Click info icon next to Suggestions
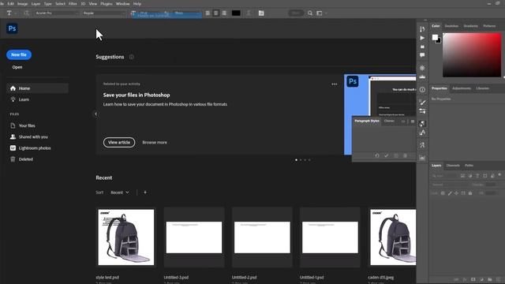Screen dimensions: 505x284 point(132,57)
